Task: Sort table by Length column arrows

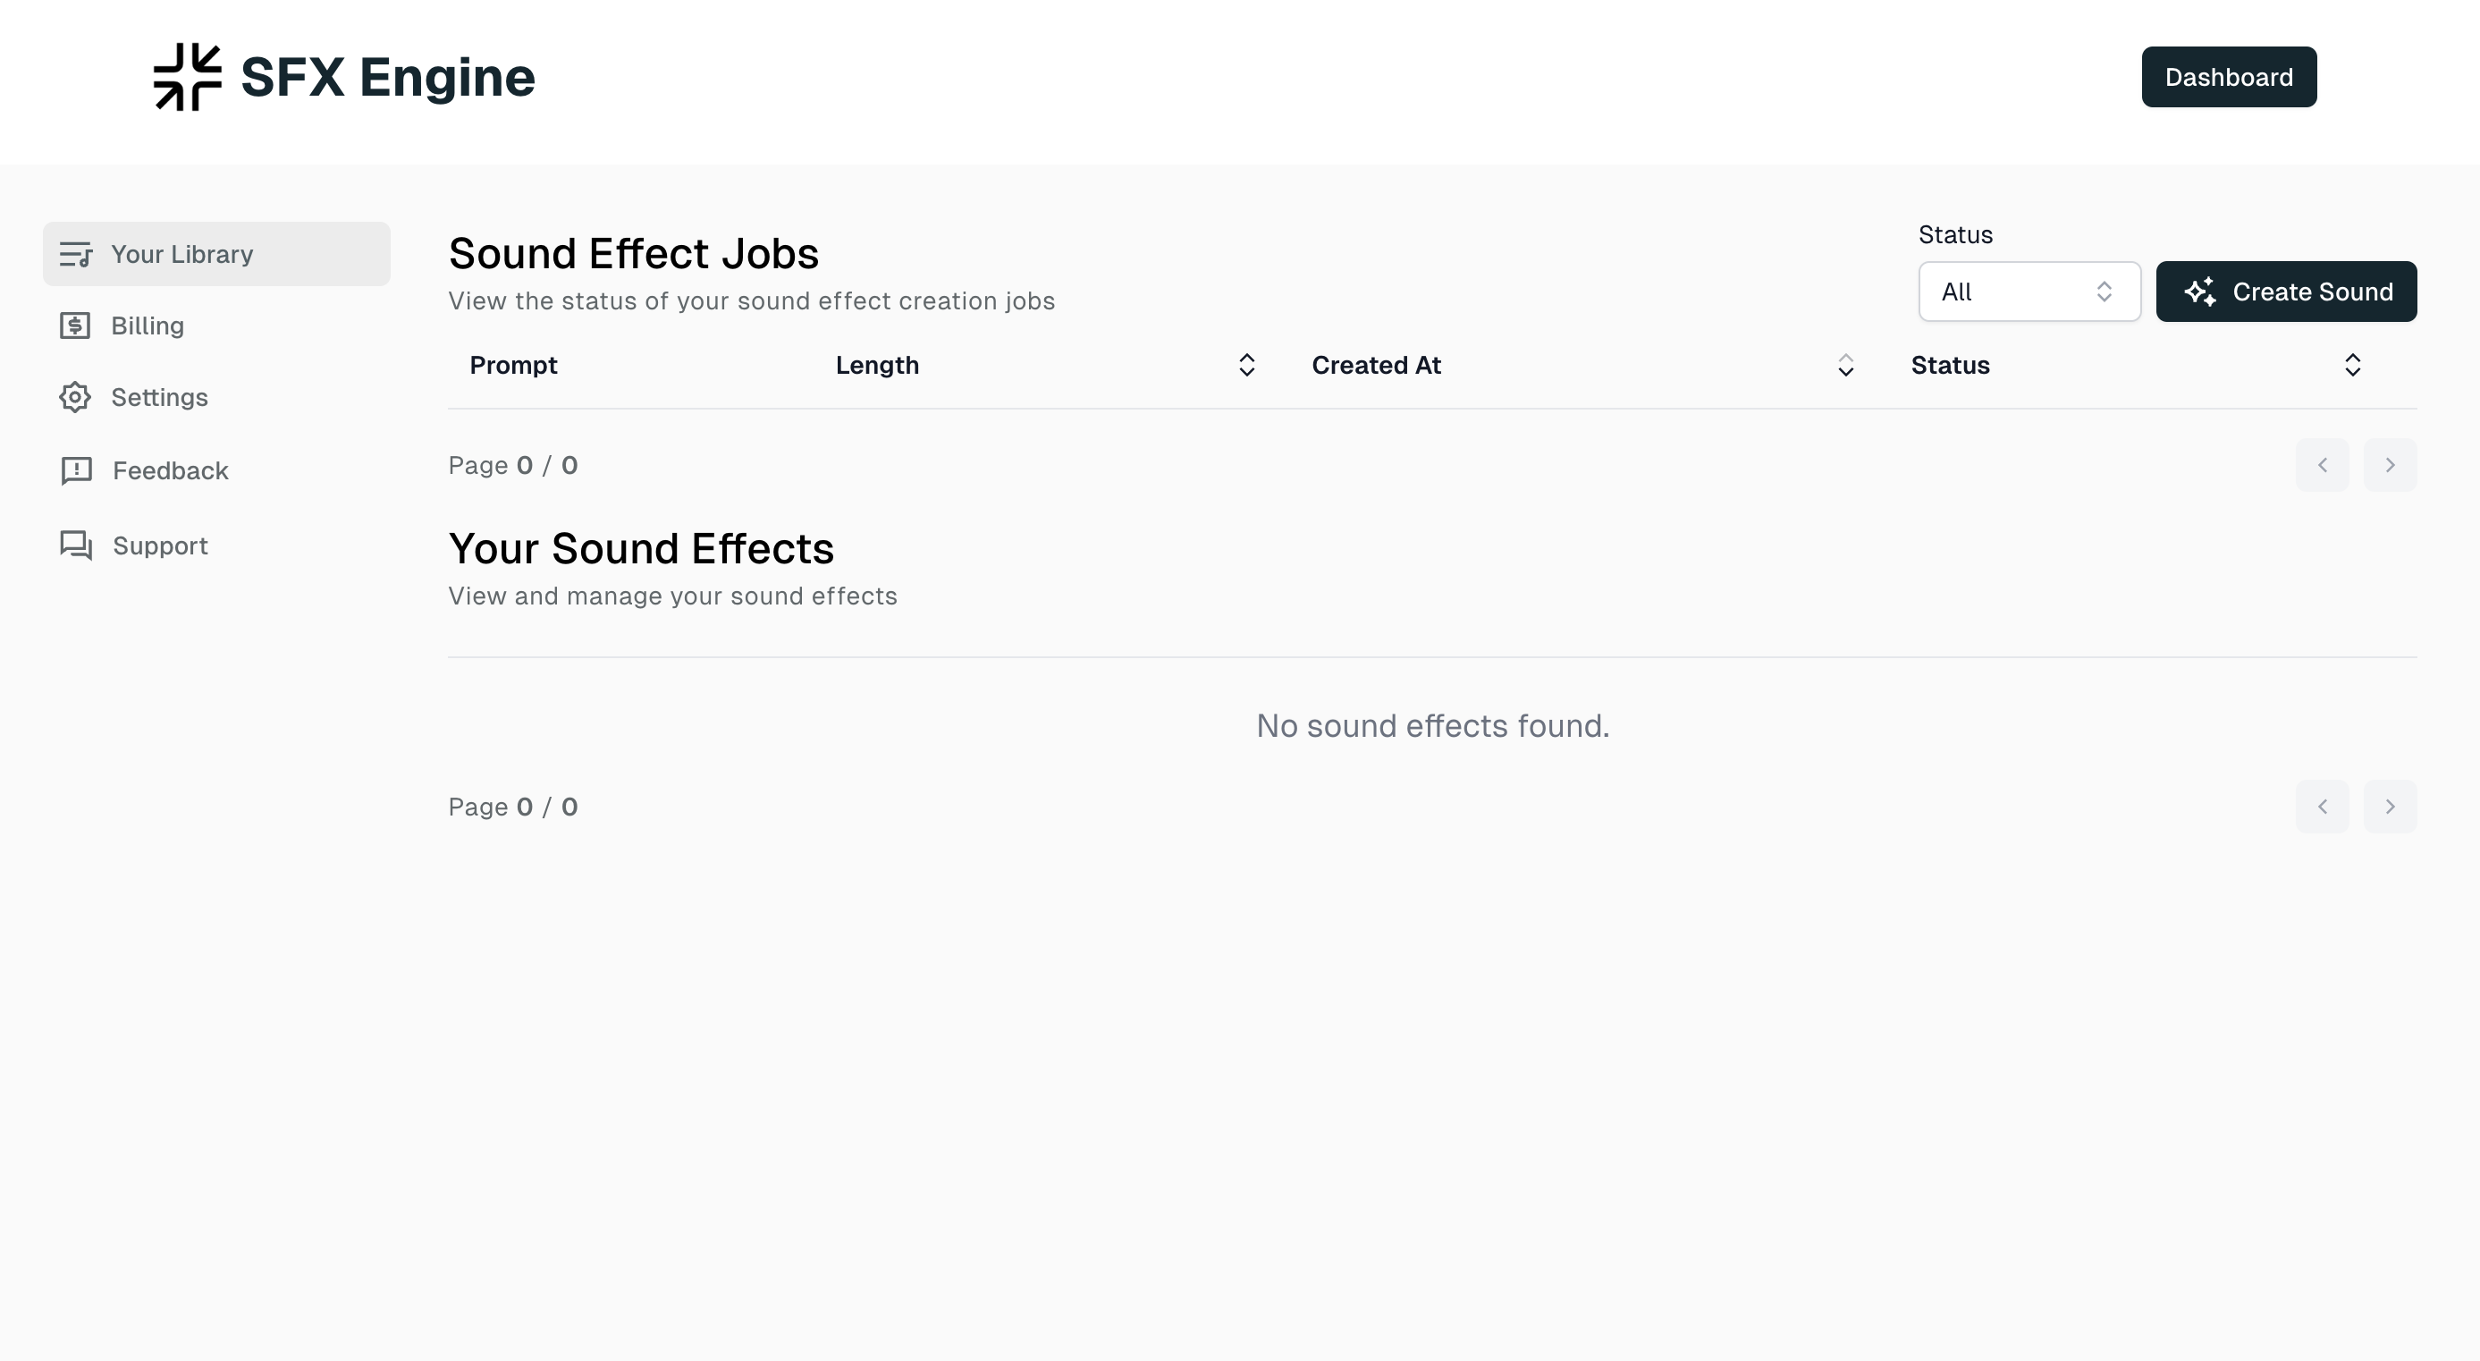Action: 1245,365
